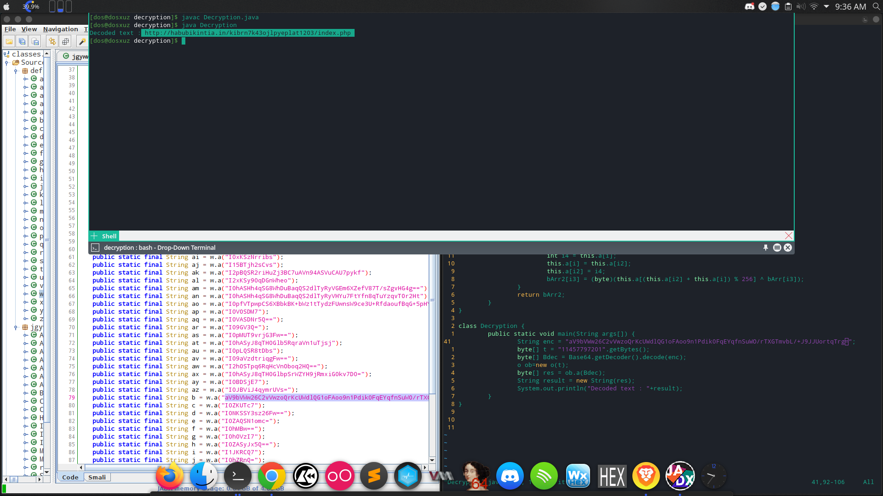This screenshot has height=496, width=883.
Task: Click the save all toolbar icon
Action: 22,42
